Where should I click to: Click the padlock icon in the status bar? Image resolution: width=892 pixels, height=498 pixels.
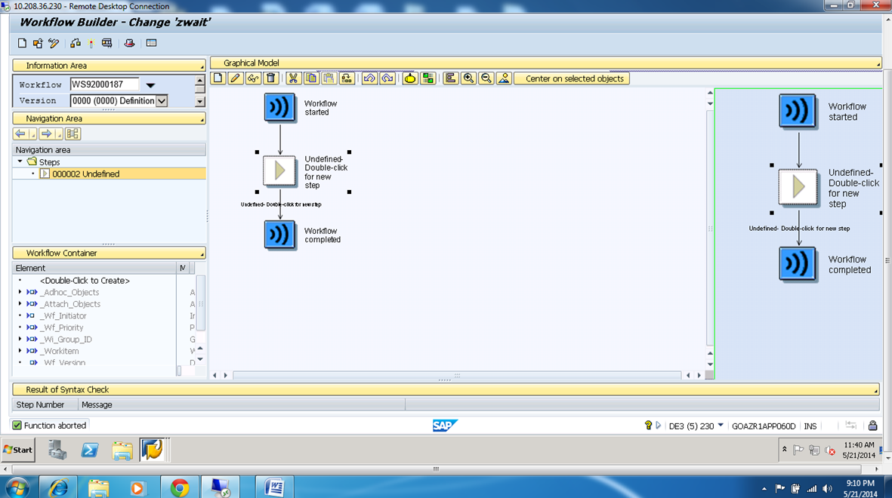(x=872, y=426)
